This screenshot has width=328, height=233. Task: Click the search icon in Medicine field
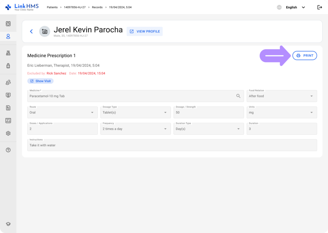click(x=238, y=96)
